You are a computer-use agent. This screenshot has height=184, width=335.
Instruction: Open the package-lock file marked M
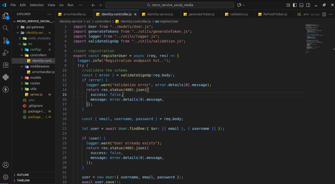tap(37, 111)
